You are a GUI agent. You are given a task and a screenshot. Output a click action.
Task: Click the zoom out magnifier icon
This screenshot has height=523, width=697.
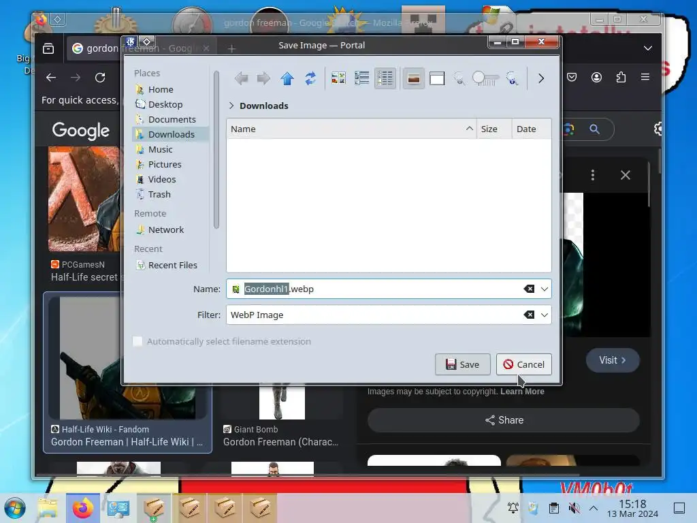[459, 79]
